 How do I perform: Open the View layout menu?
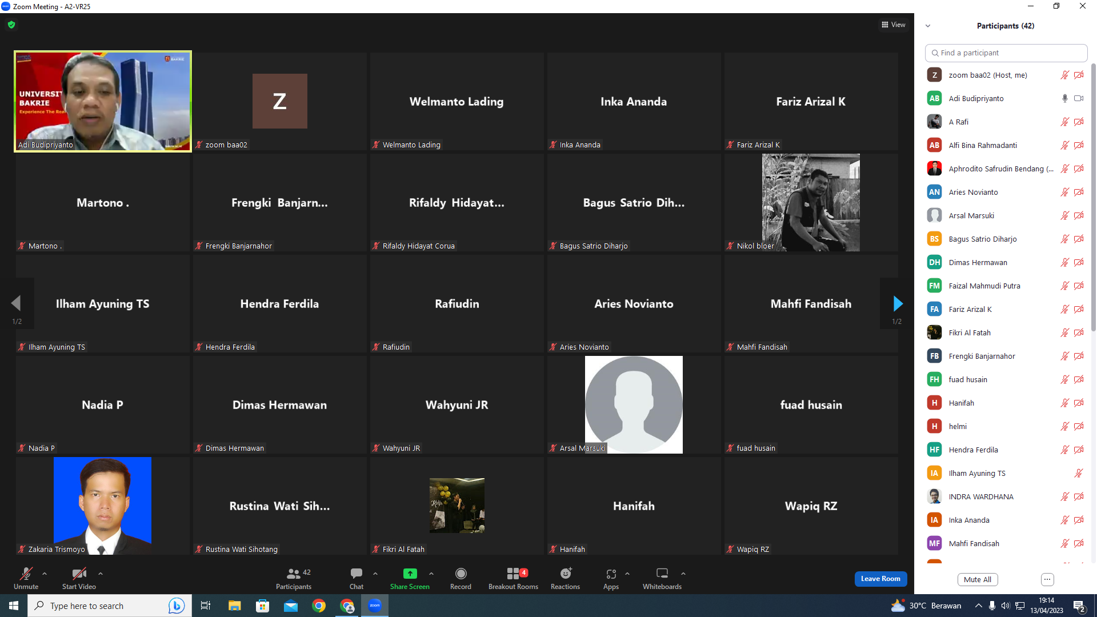coord(894,25)
